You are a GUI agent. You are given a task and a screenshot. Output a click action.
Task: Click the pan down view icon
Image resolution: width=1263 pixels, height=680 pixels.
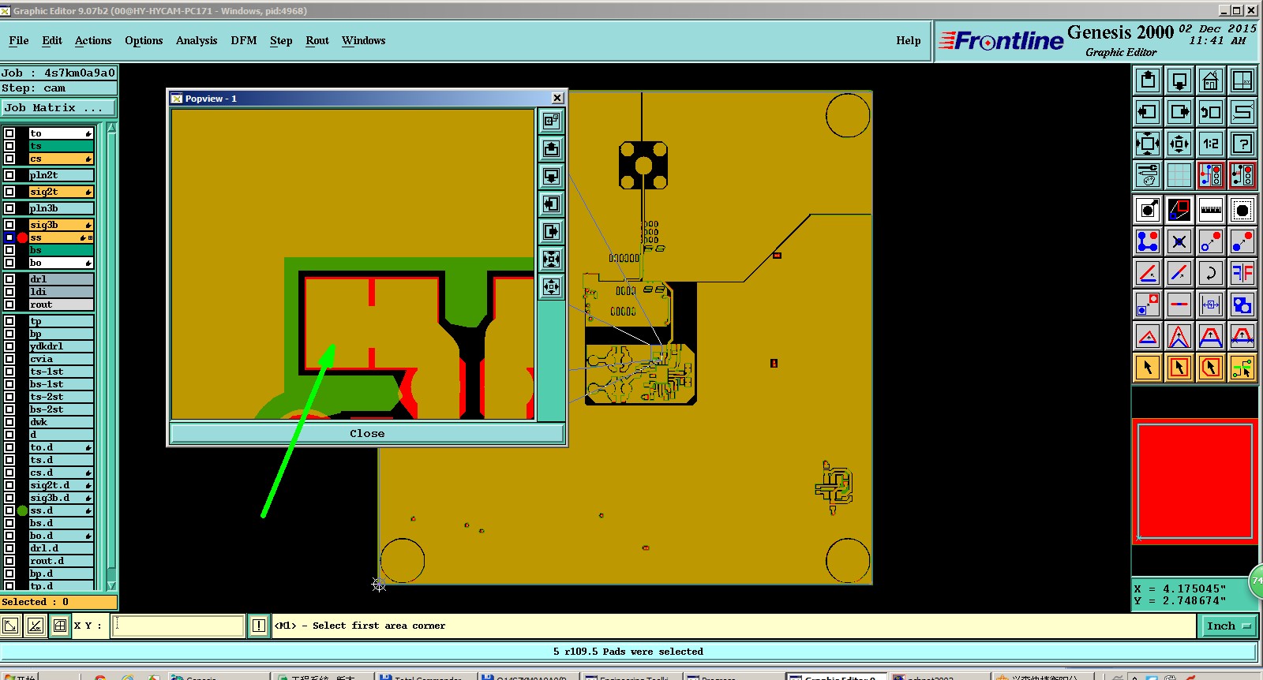(x=1179, y=80)
